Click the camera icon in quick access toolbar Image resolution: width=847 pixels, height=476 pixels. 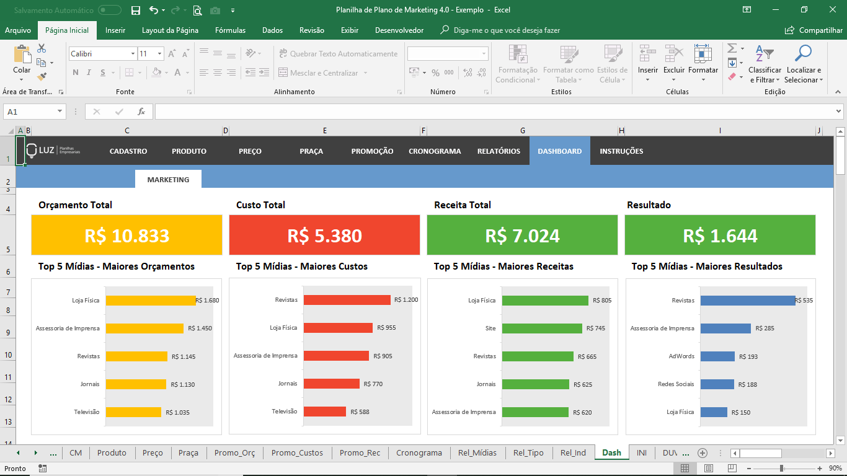pyautogui.click(x=216, y=11)
